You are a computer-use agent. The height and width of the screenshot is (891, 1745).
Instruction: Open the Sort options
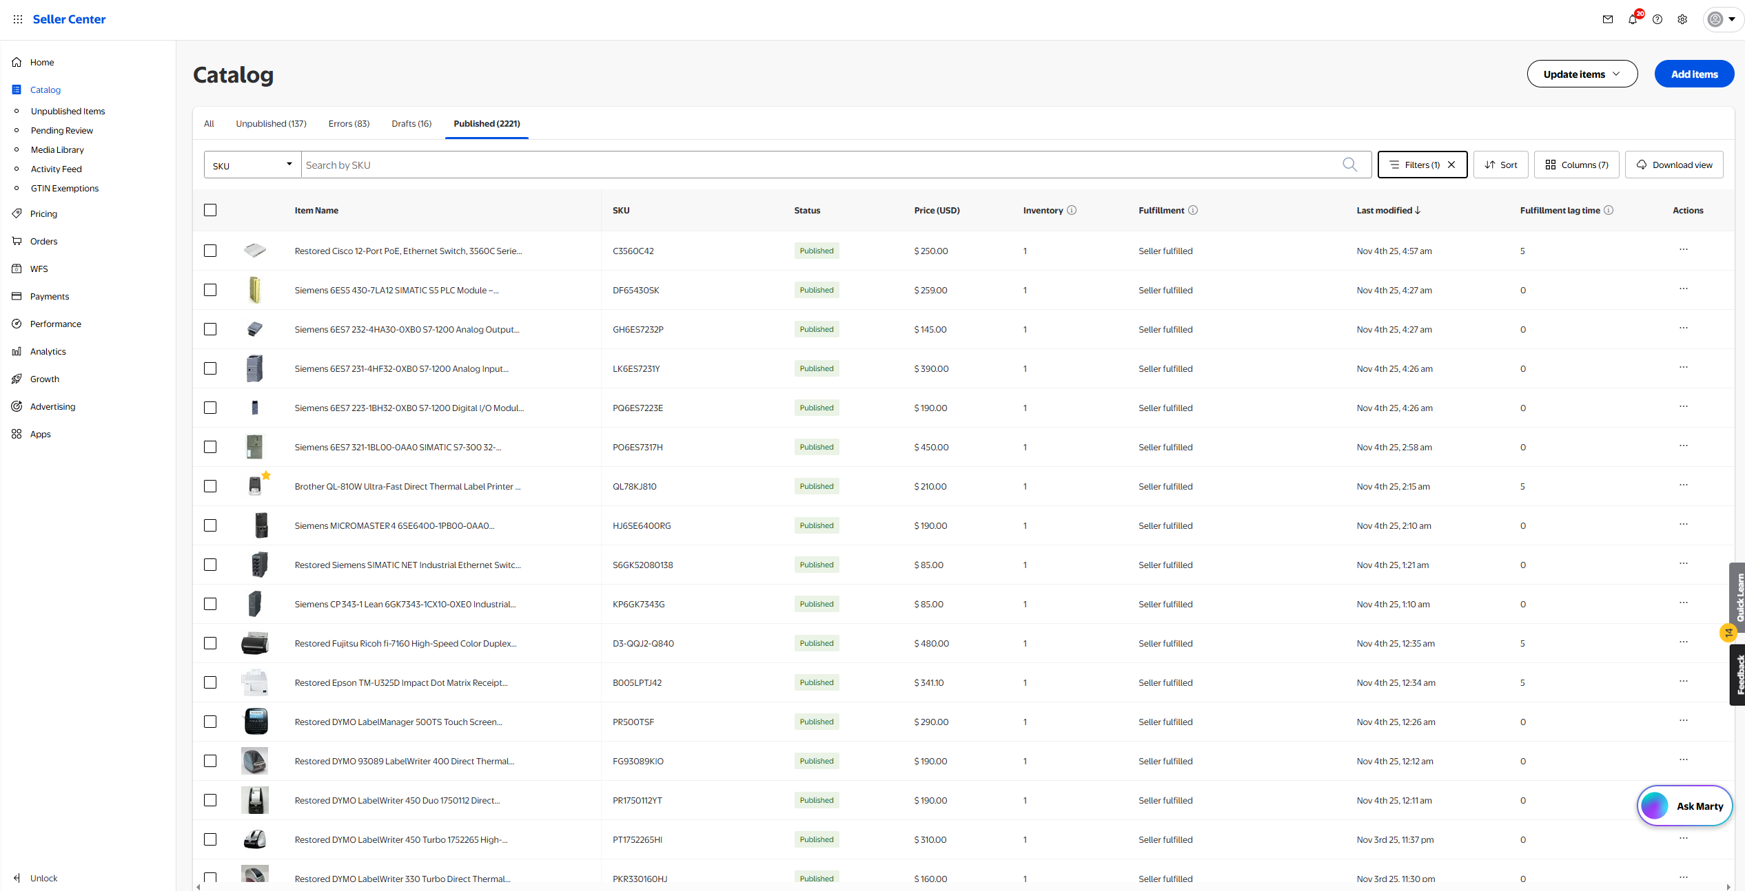pyautogui.click(x=1500, y=165)
